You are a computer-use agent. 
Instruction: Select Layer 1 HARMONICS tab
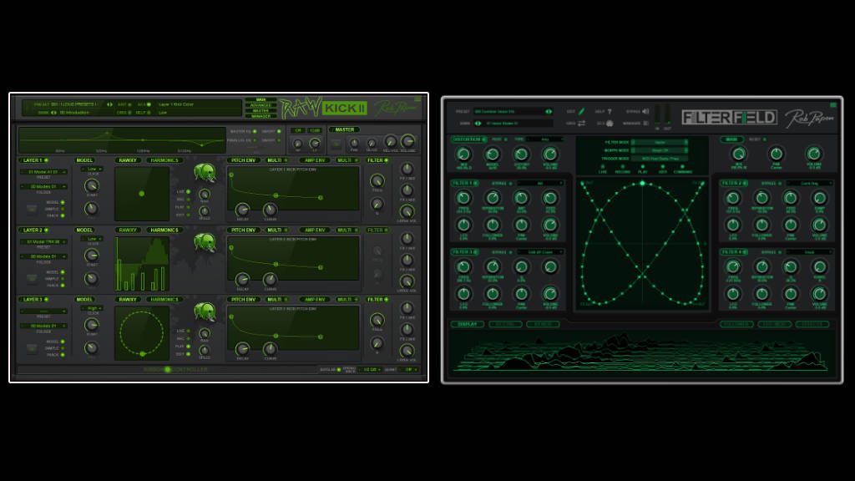[x=164, y=160]
